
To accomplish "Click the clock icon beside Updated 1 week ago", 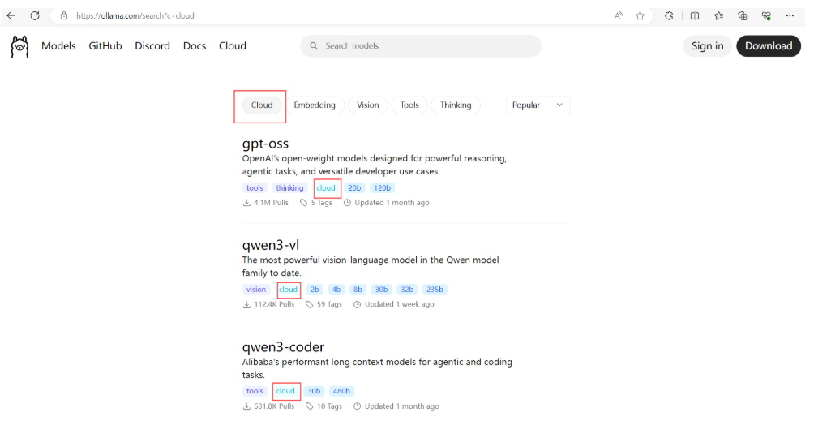I will [x=358, y=304].
